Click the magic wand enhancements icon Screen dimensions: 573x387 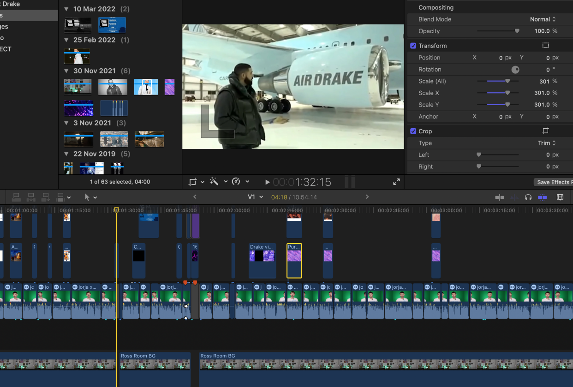[x=214, y=182]
